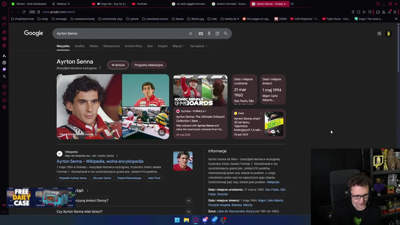
Task: Select the 'Programy telewizyjne' chip
Action: [x=148, y=65]
